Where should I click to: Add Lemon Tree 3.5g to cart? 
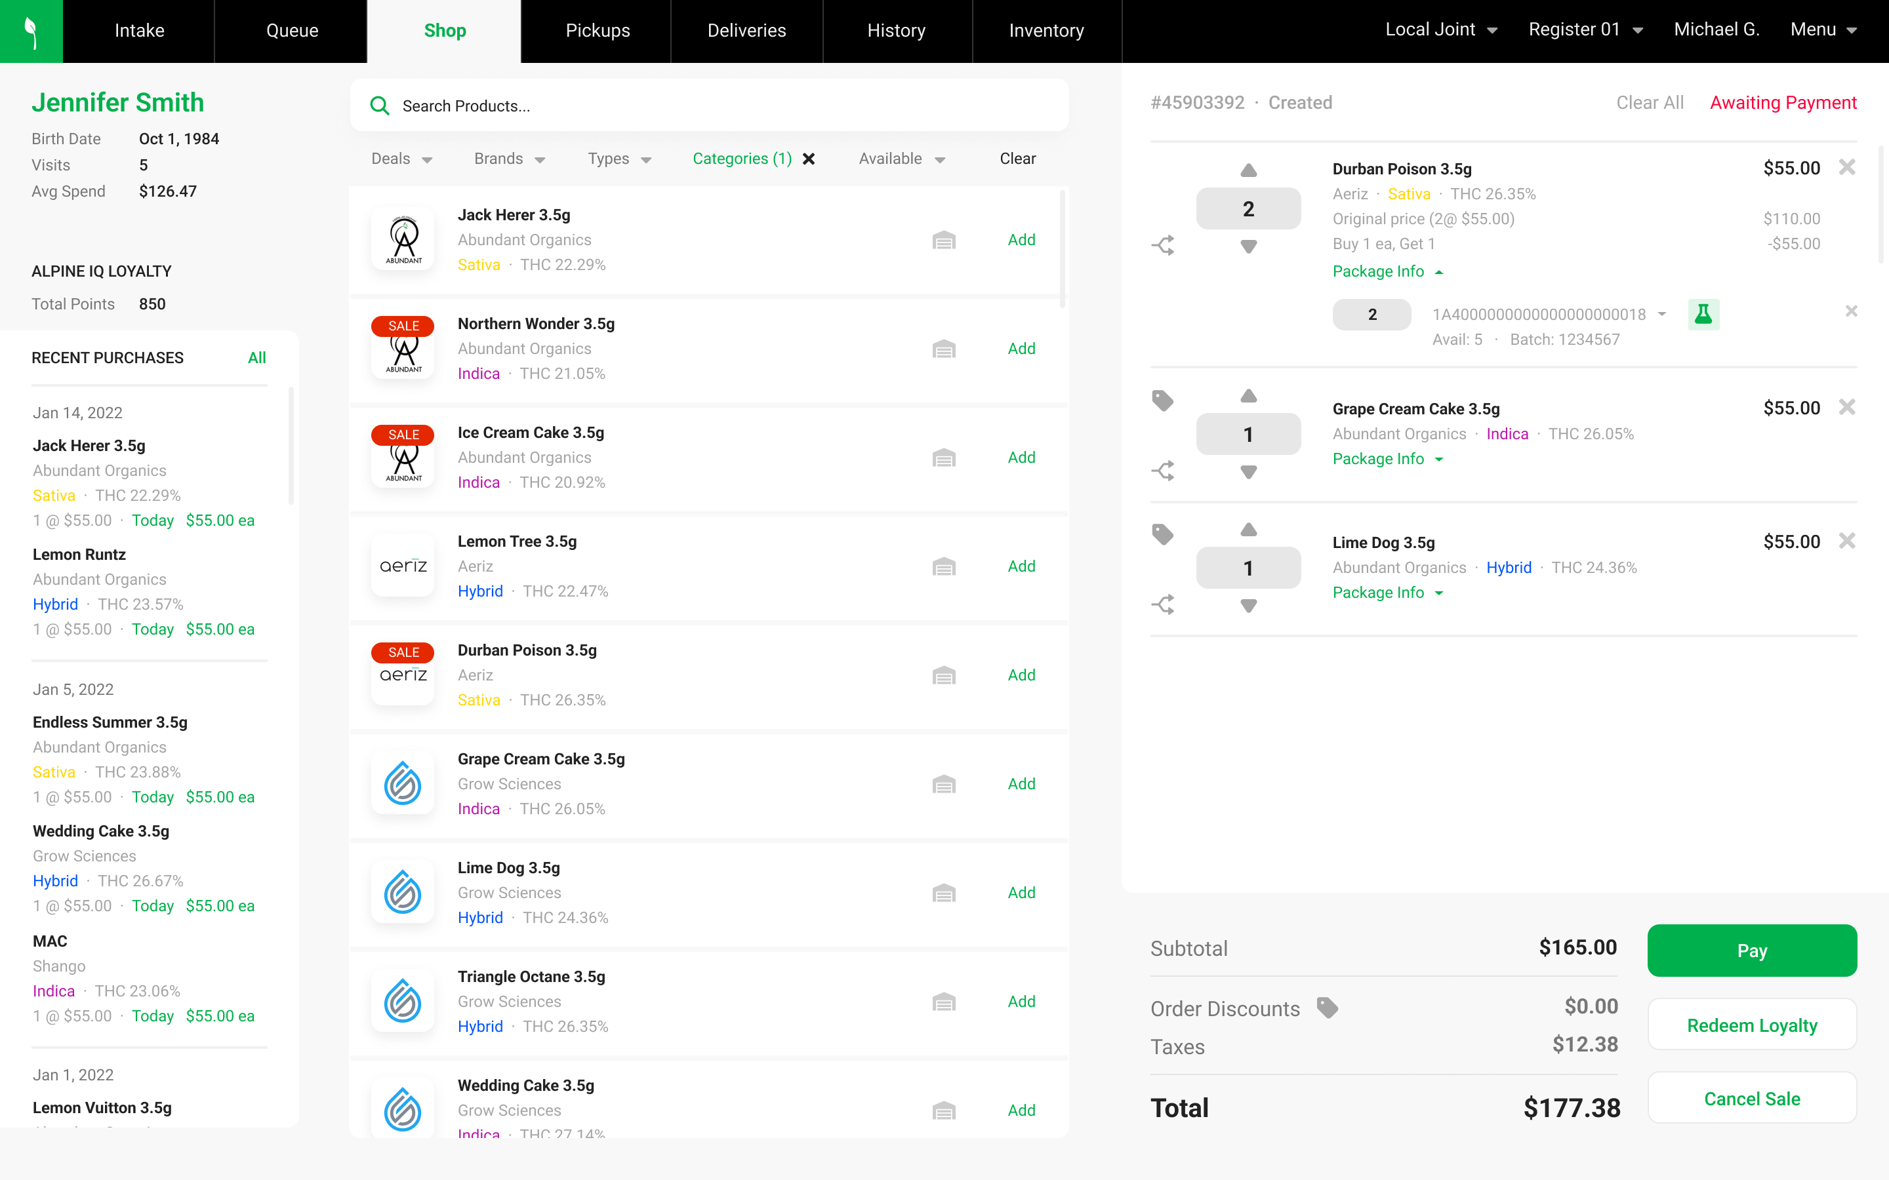click(1021, 566)
